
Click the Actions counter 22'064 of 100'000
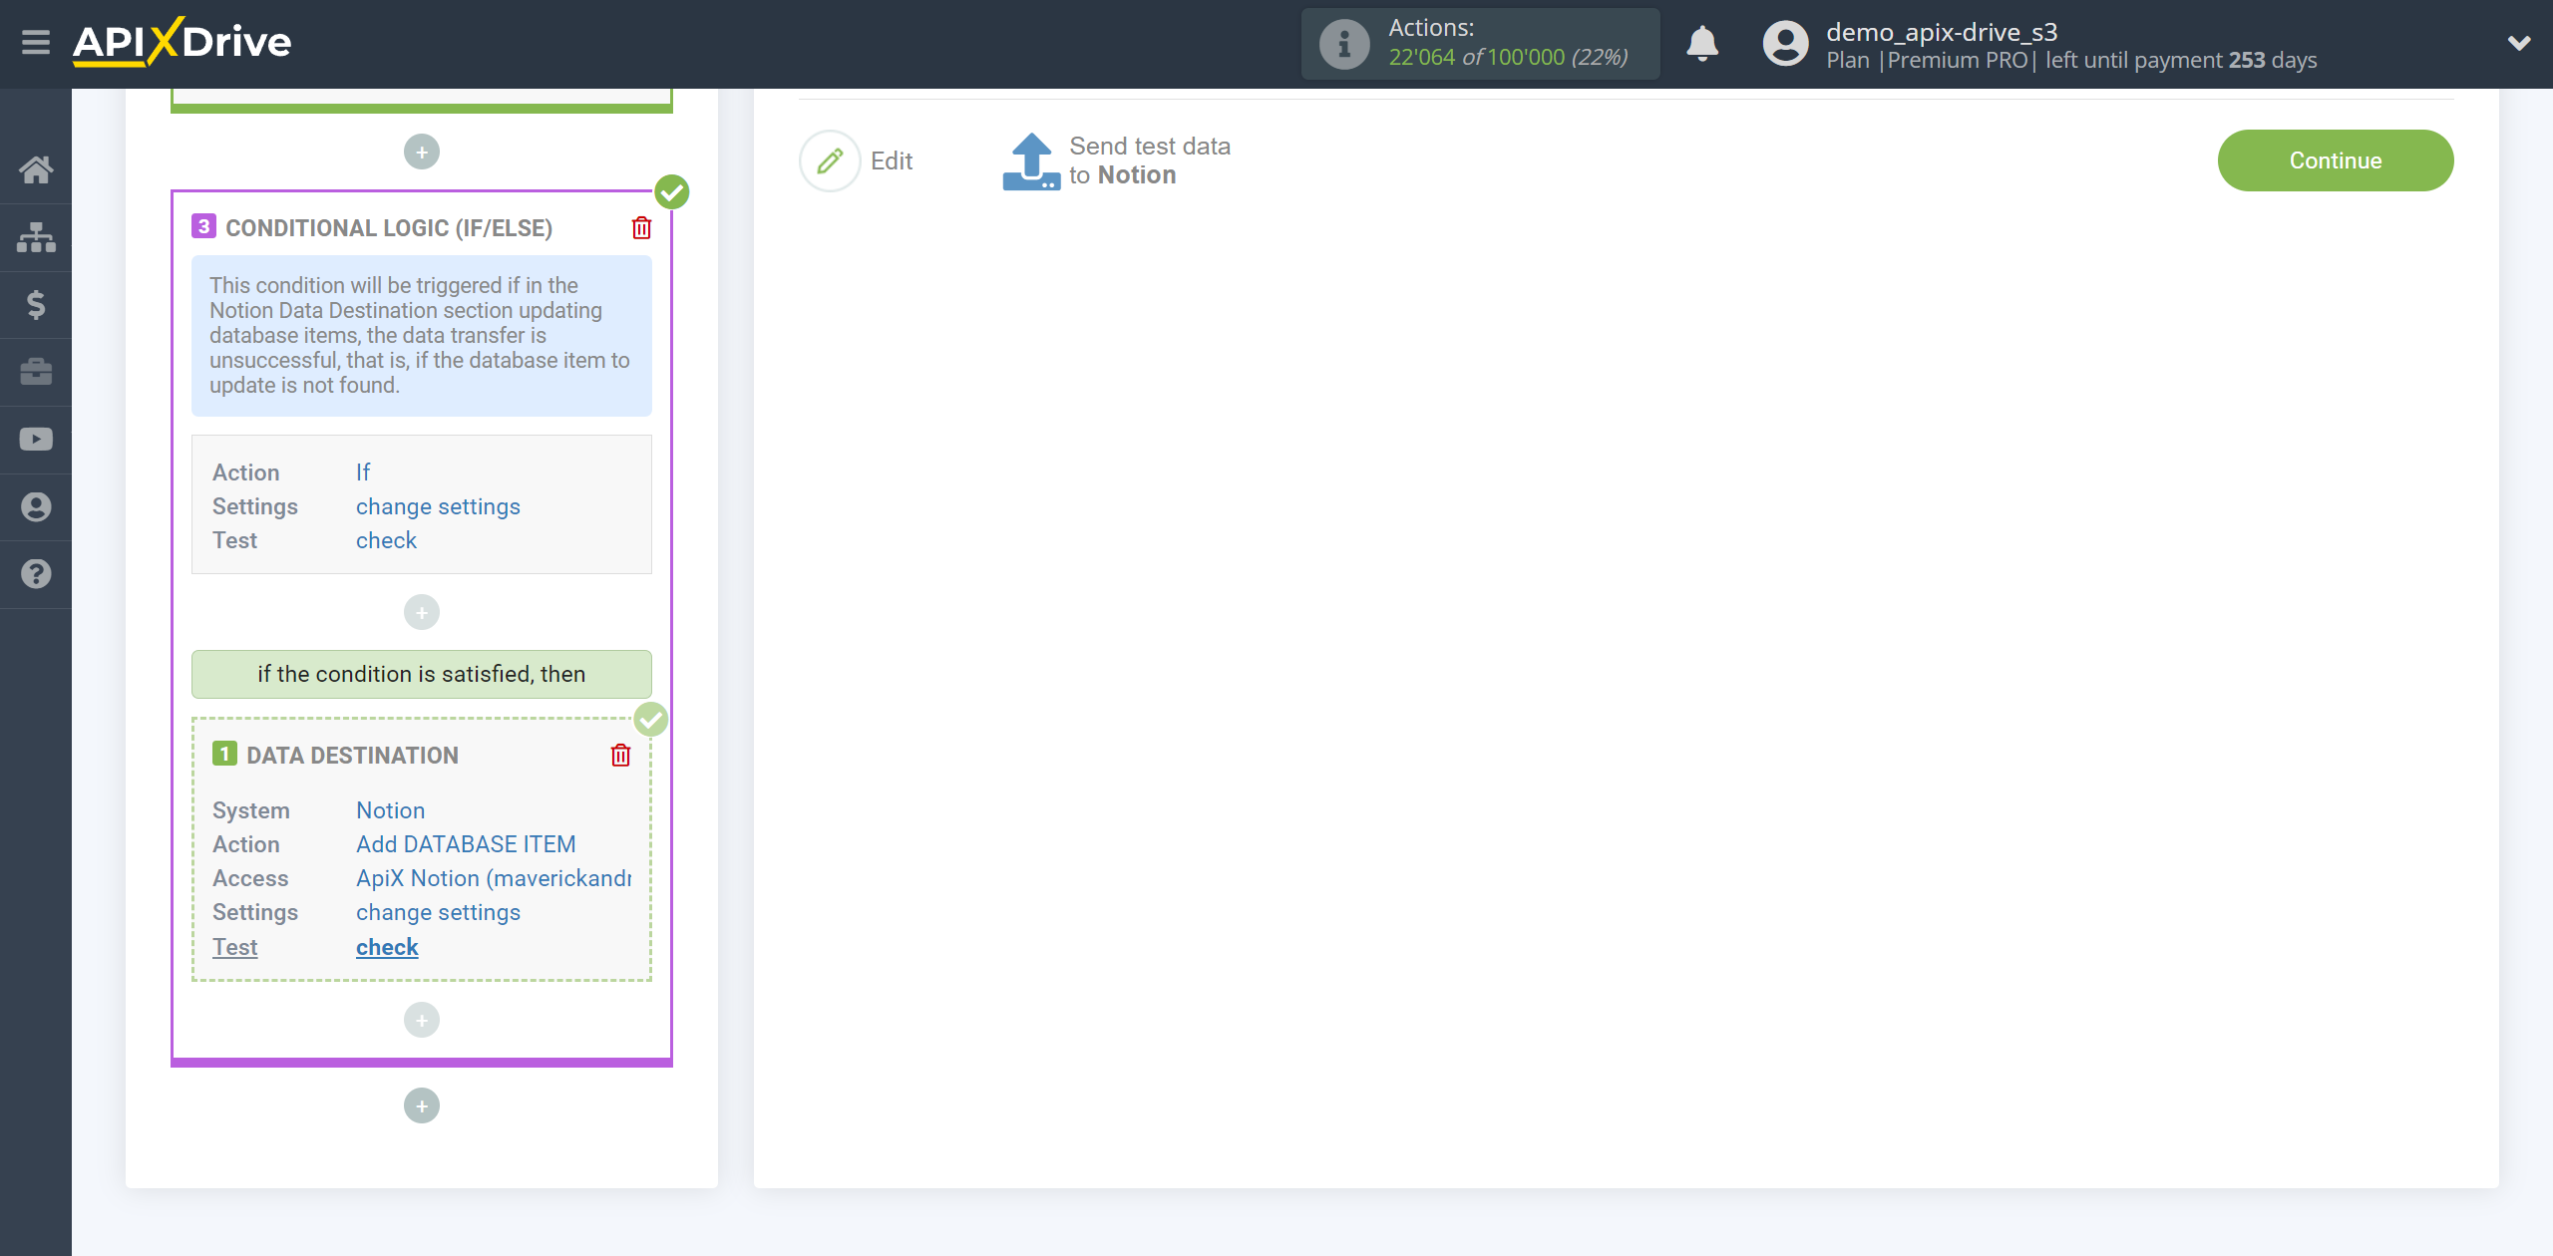pos(1508,58)
